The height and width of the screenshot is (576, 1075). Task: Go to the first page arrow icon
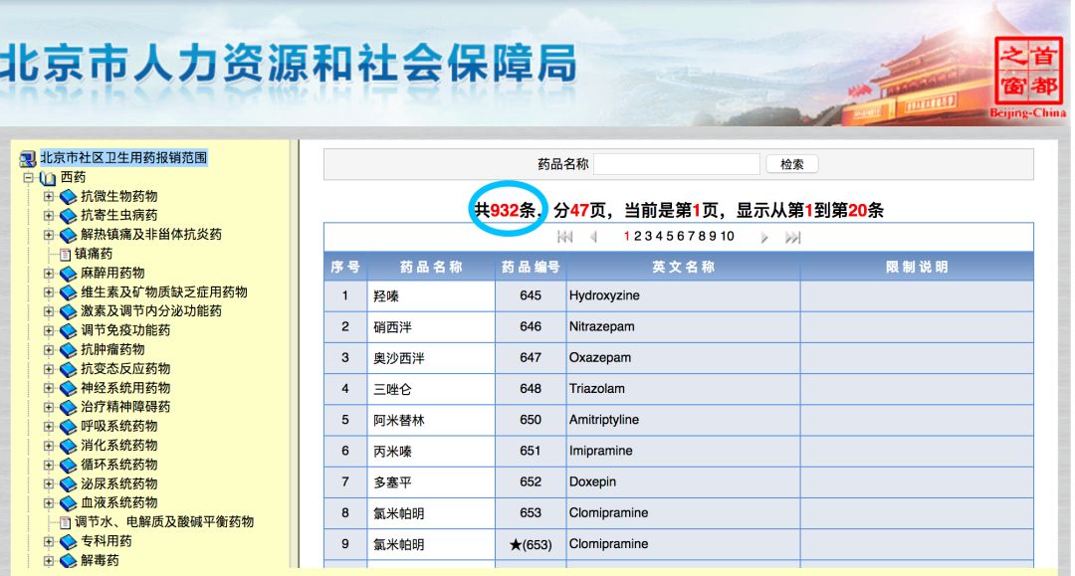click(x=565, y=237)
